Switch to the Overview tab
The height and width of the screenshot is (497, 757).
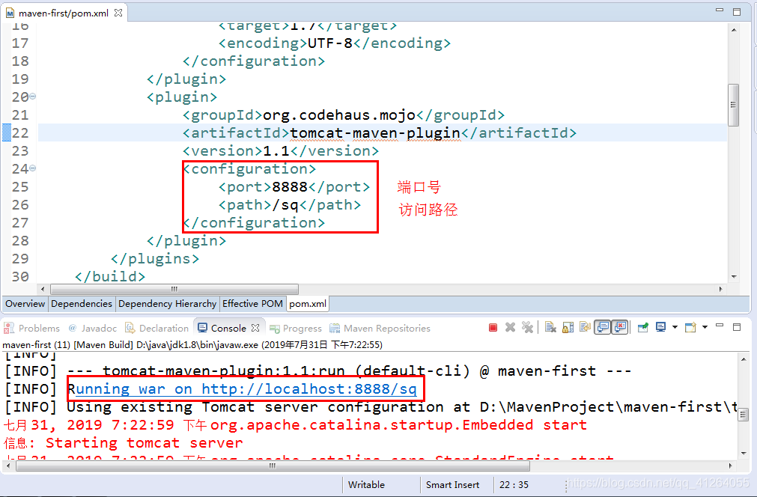pos(25,303)
